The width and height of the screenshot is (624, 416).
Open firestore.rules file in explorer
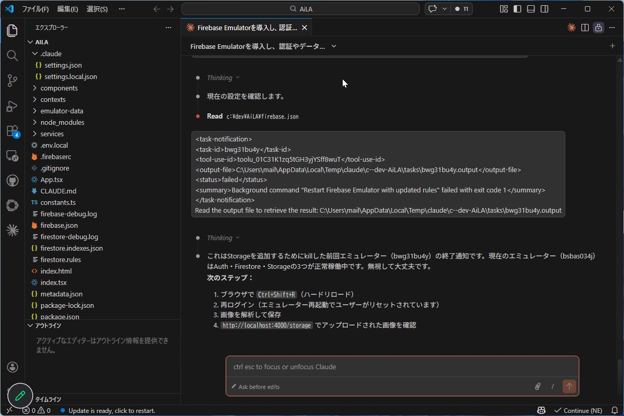tap(102, 259)
